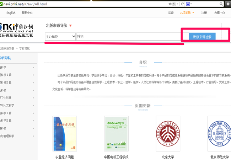Screen dimensions: 231x160
Task: Expand the 与人文科学 category chevron
Action: [33, 106]
